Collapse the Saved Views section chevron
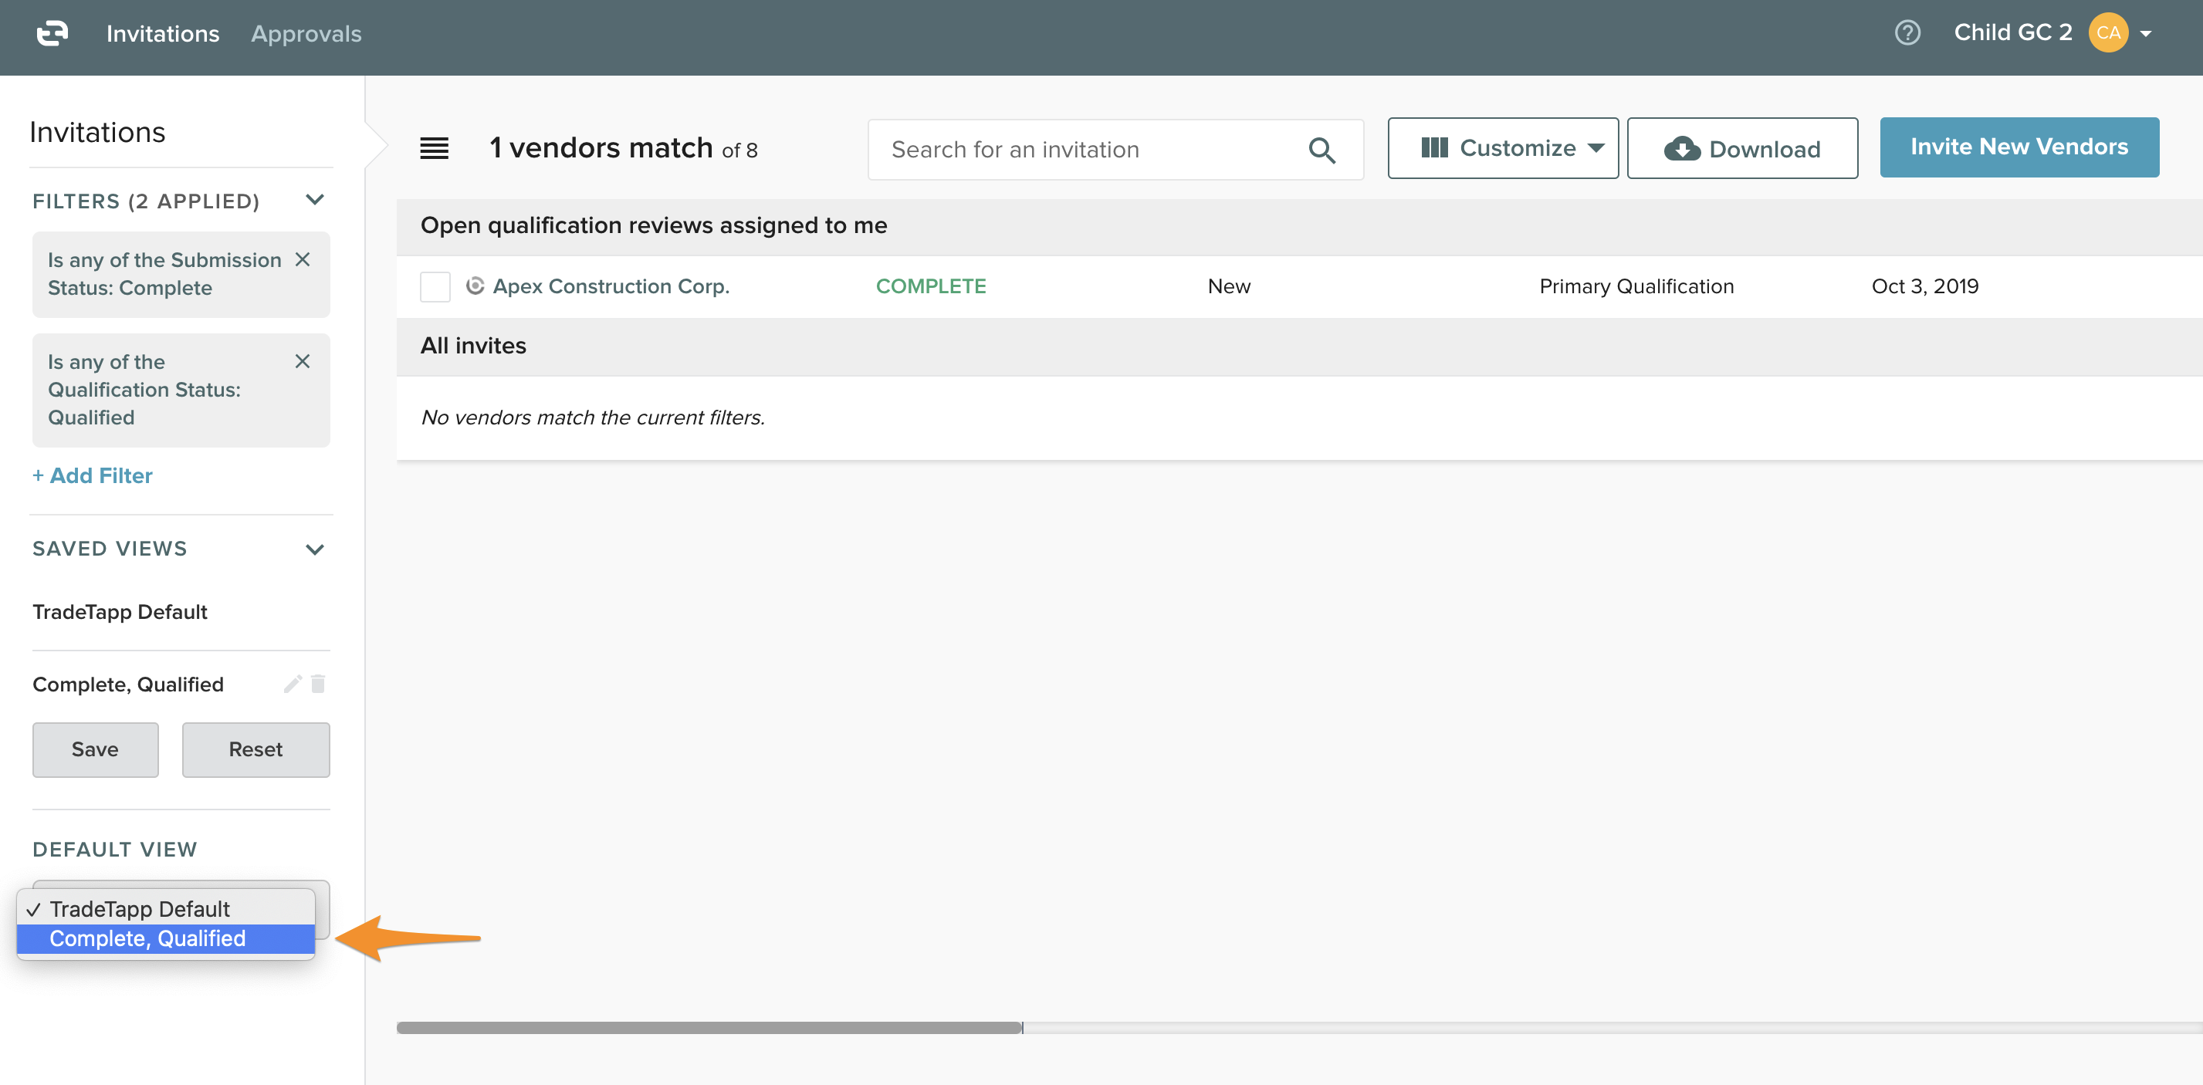This screenshot has width=2203, height=1085. pos(315,549)
